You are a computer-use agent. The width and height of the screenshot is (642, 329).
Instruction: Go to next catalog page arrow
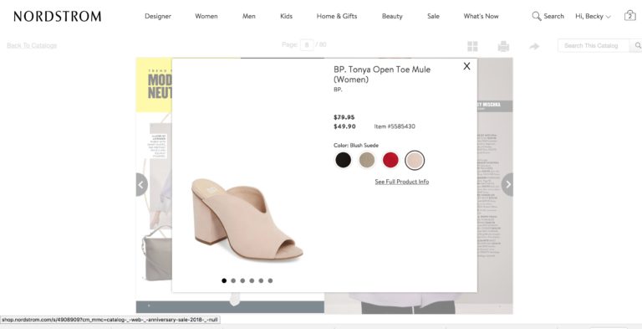point(507,185)
